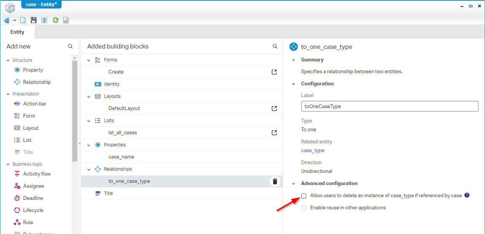Screen dimensions: 485x234
Task: Select the to_one_case_type relationship row
Action: pos(182,181)
